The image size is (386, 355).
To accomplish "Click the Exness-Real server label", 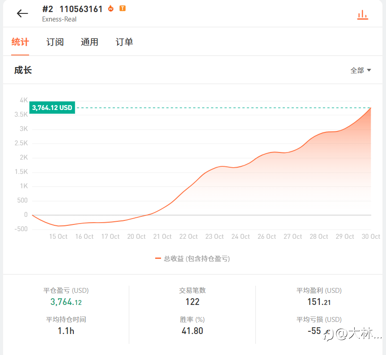I will coord(59,19).
